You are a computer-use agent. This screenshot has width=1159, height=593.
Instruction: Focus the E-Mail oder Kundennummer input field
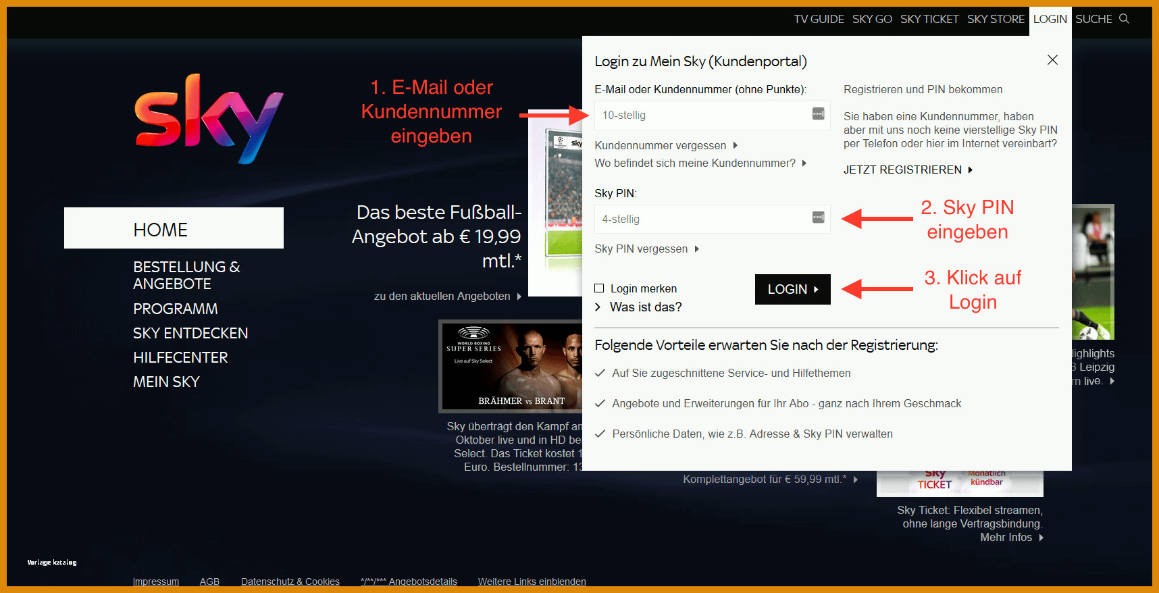pyautogui.click(x=713, y=115)
